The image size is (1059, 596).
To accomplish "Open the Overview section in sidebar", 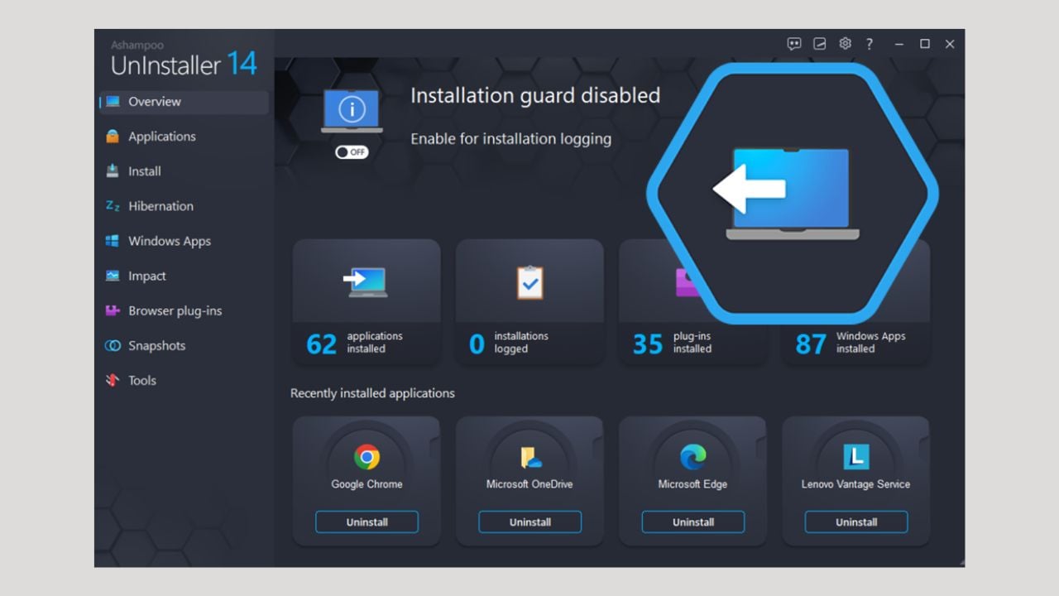I will (x=184, y=102).
